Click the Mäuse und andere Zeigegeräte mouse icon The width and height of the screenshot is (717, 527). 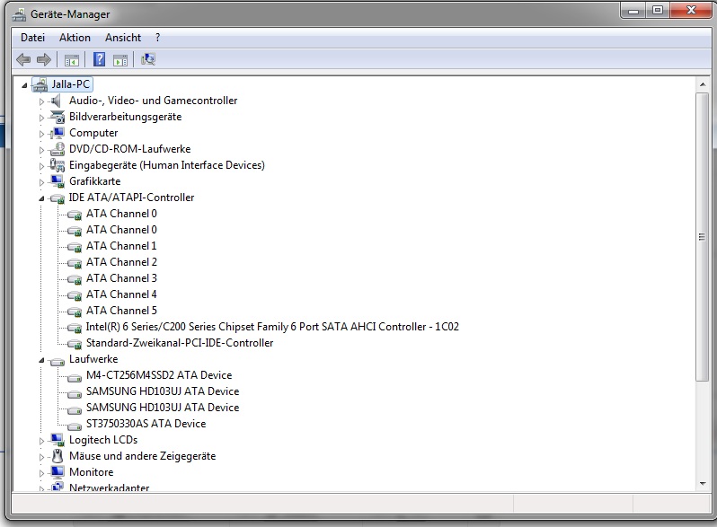click(x=58, y=456)
